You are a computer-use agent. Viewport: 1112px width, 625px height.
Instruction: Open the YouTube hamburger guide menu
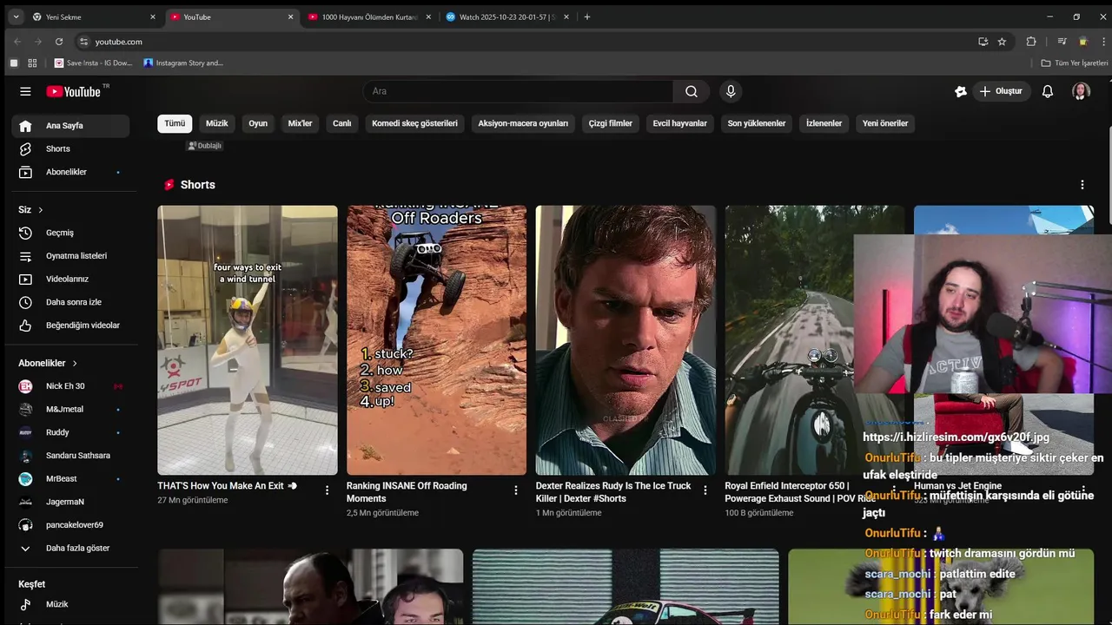(x=25, y=91)
